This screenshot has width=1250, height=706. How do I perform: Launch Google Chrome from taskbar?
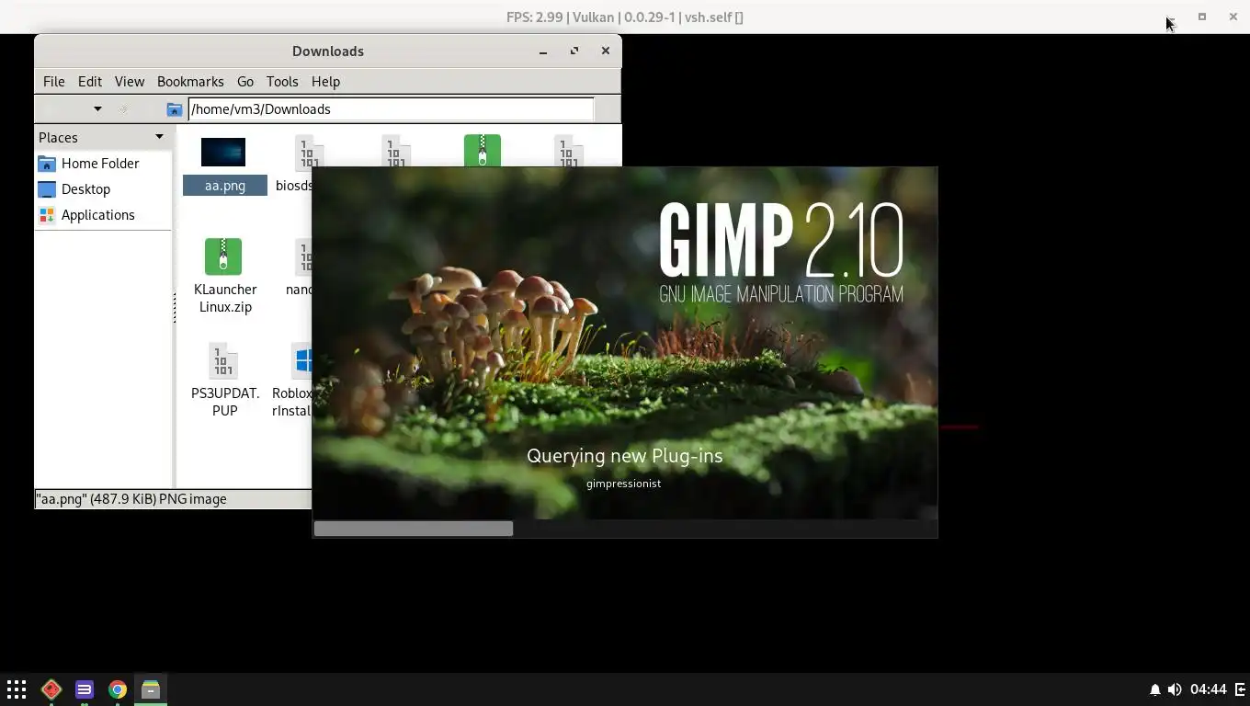(118, 689)
